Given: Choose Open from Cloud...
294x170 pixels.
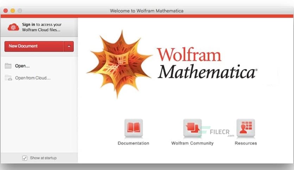Looking at the screenshot, I should pos(33,78).
